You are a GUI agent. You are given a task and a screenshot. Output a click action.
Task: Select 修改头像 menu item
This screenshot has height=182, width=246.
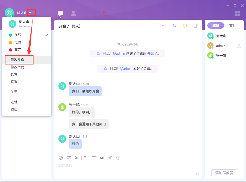(17, 60)
